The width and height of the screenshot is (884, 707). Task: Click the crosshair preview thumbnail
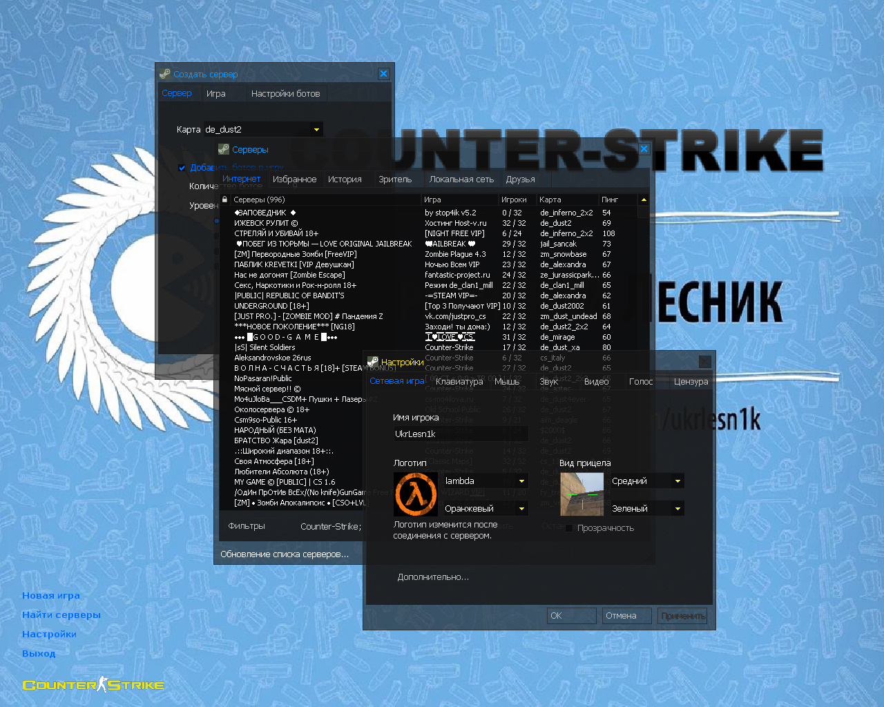[x=582, y=494]
